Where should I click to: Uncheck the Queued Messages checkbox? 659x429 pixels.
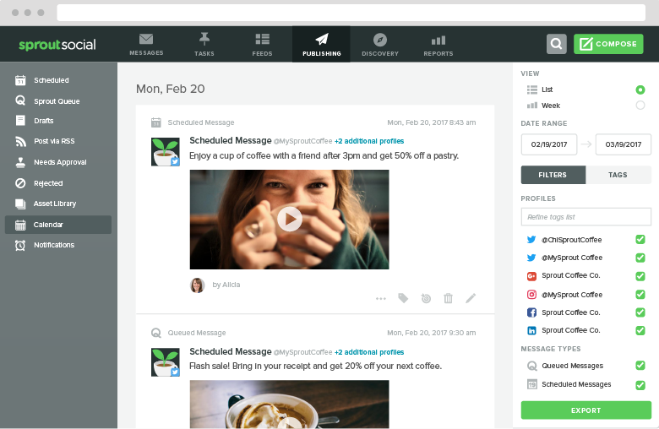pyautogui.click(x=640, y=366)
